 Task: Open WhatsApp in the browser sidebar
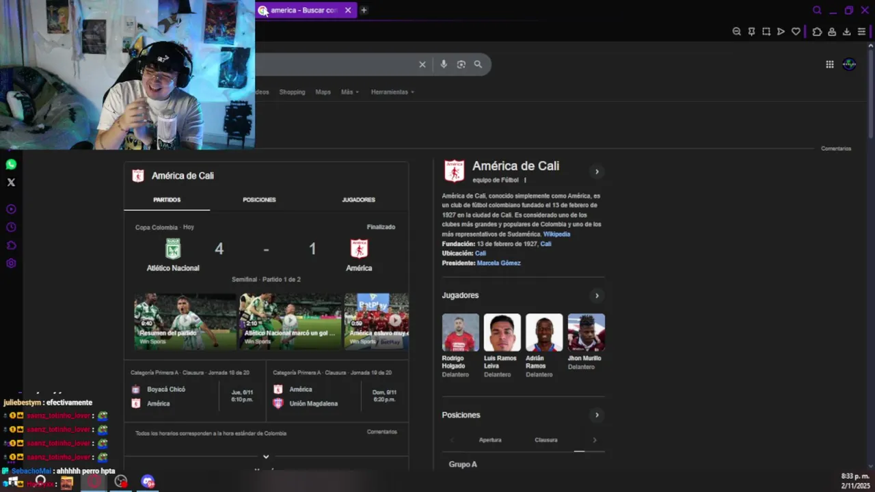11,165
